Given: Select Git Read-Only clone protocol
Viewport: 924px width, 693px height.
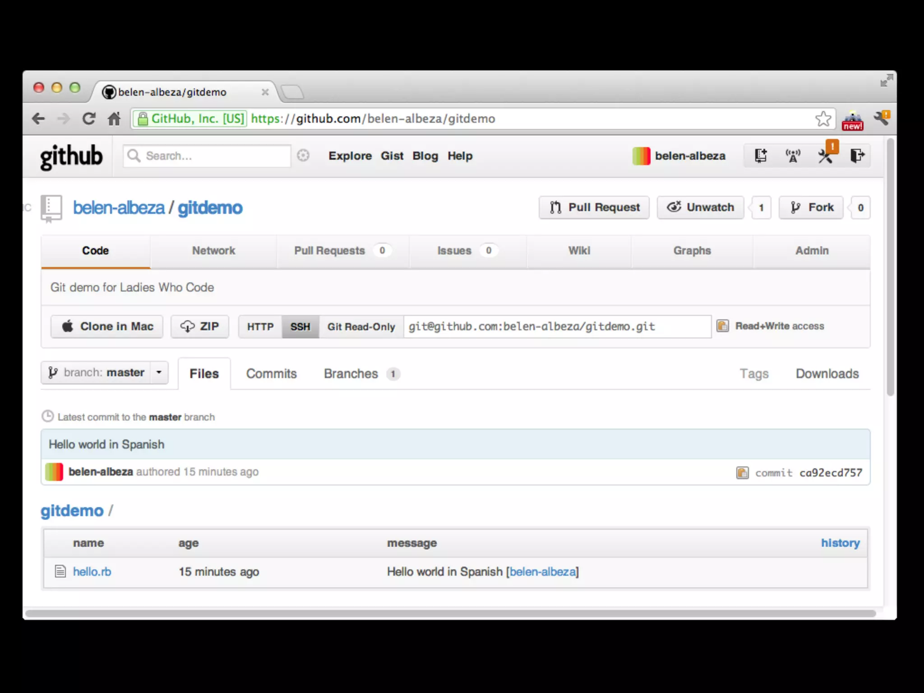Looking at the screenshot, I should [361, 327].
